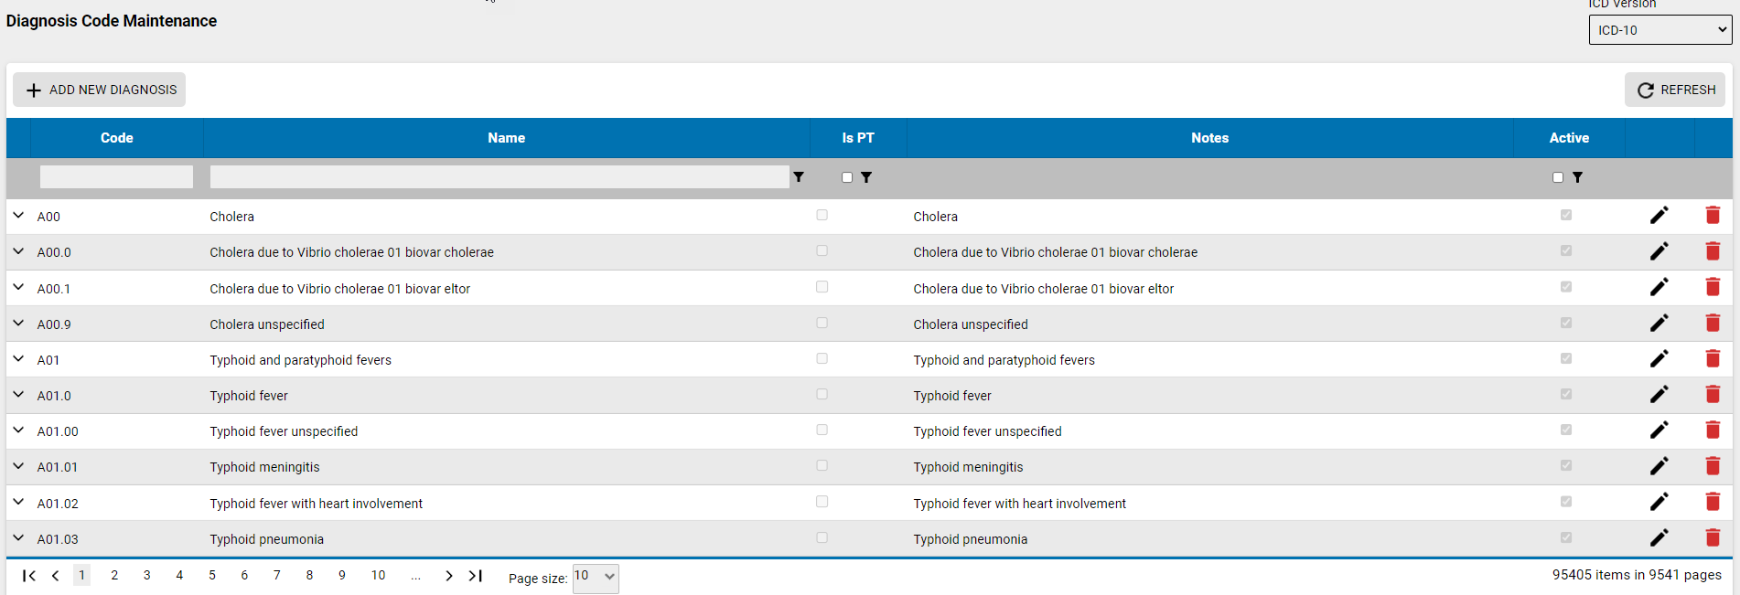Image resolution: width=1740 pixels, height=595 pixels.
Task: Open the ICD Version dropdown
Action: tap(1659, 30)
